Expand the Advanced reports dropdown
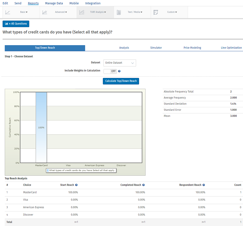Viewport: 243px width, 226px height. tap(61, 12)
